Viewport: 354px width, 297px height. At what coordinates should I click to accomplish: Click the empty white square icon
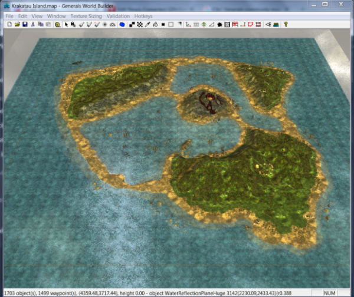[171, 24]
